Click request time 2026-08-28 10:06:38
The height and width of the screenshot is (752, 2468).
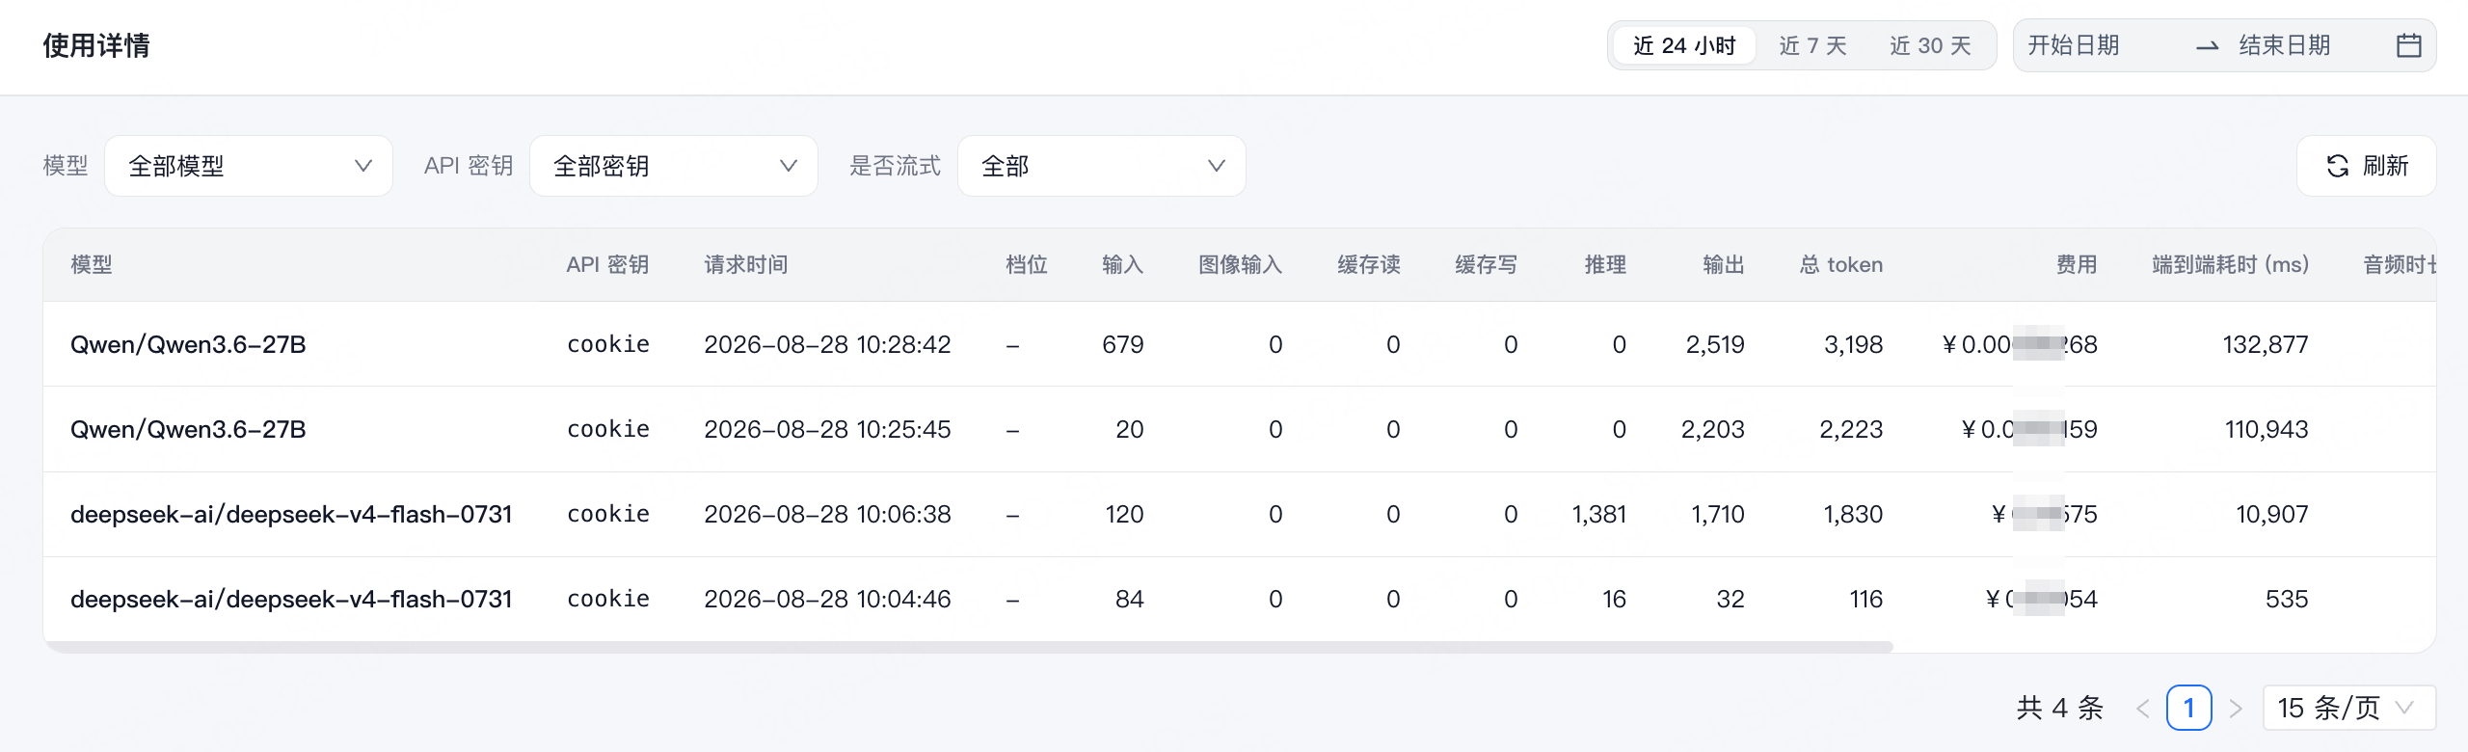pyautogui.click(x=827, y=514)
